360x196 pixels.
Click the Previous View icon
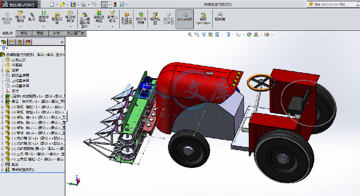pos(204,35)
